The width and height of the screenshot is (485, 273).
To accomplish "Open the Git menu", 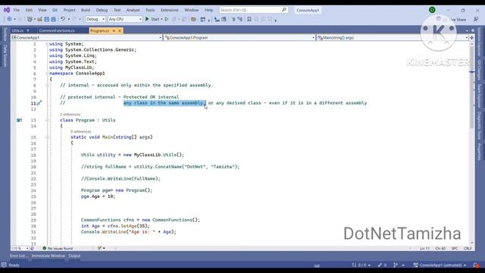I will click(x=55, y=10).
